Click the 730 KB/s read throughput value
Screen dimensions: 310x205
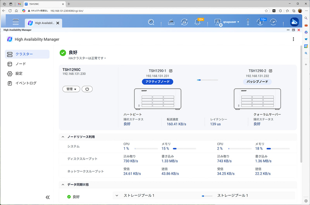click(x=131, y=161)
